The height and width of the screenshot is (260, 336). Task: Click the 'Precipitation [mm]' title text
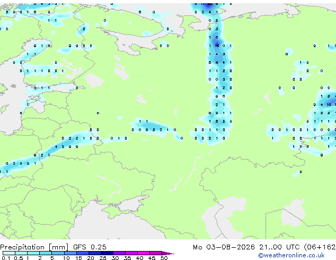tap(34, 247)
